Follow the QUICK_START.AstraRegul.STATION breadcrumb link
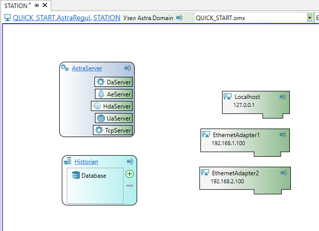The height and width of the screenshot is (231, 319). click(66, 18)
